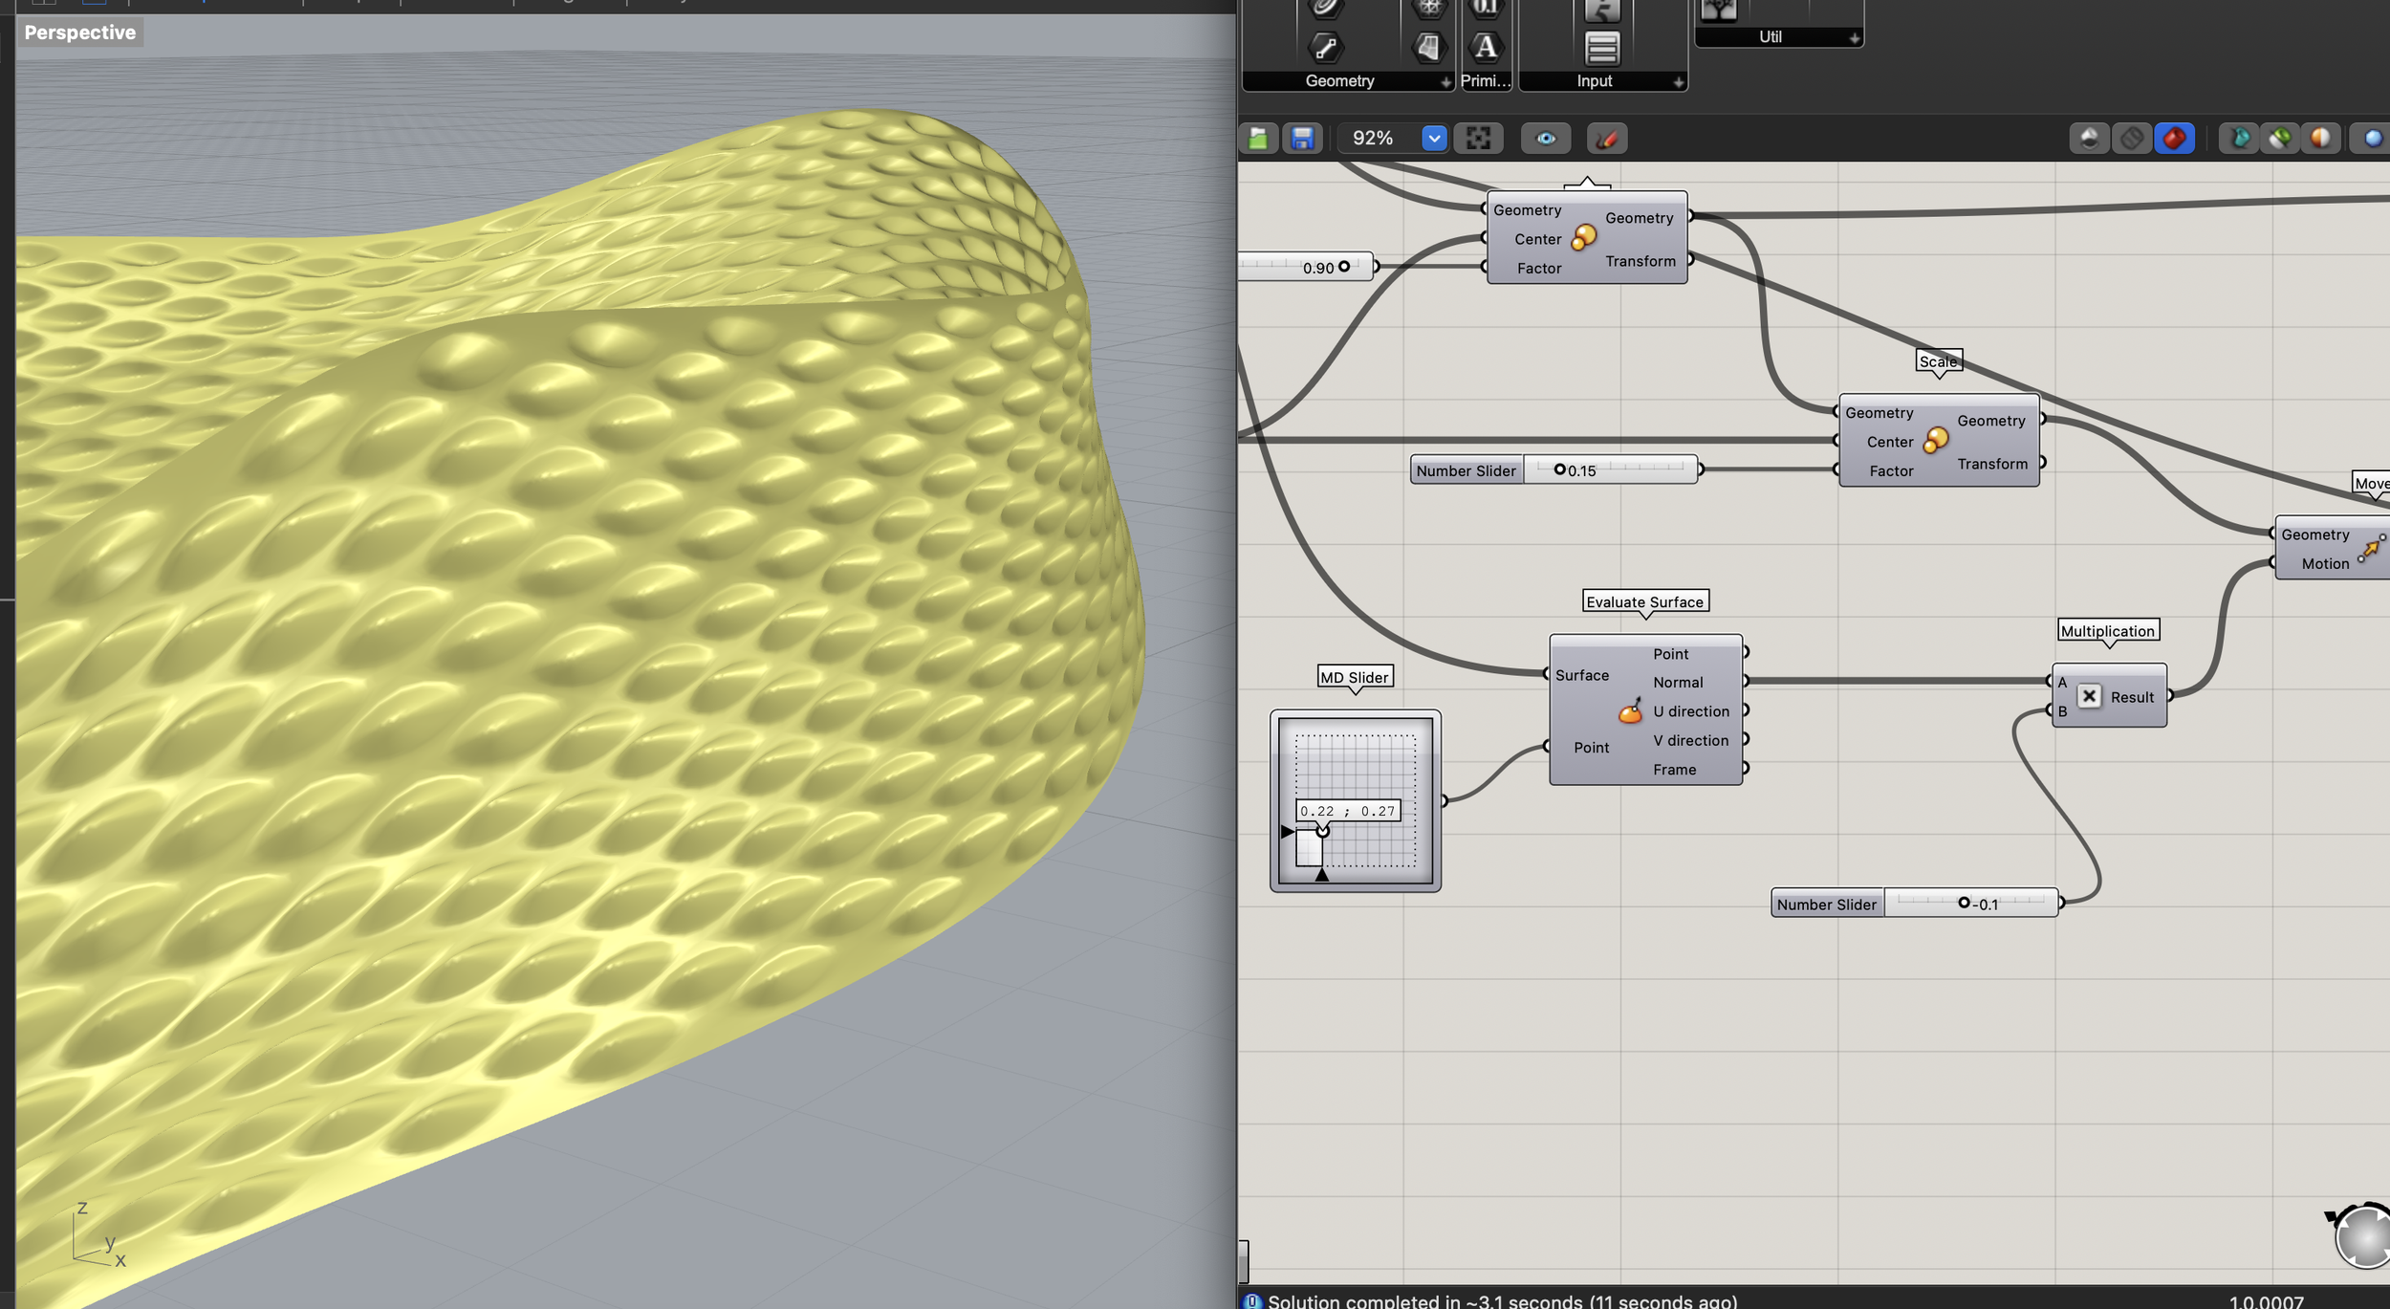The image size is (2390, 1309).
Task: Select the Multiplication label tag
Action: (2108, 631)
